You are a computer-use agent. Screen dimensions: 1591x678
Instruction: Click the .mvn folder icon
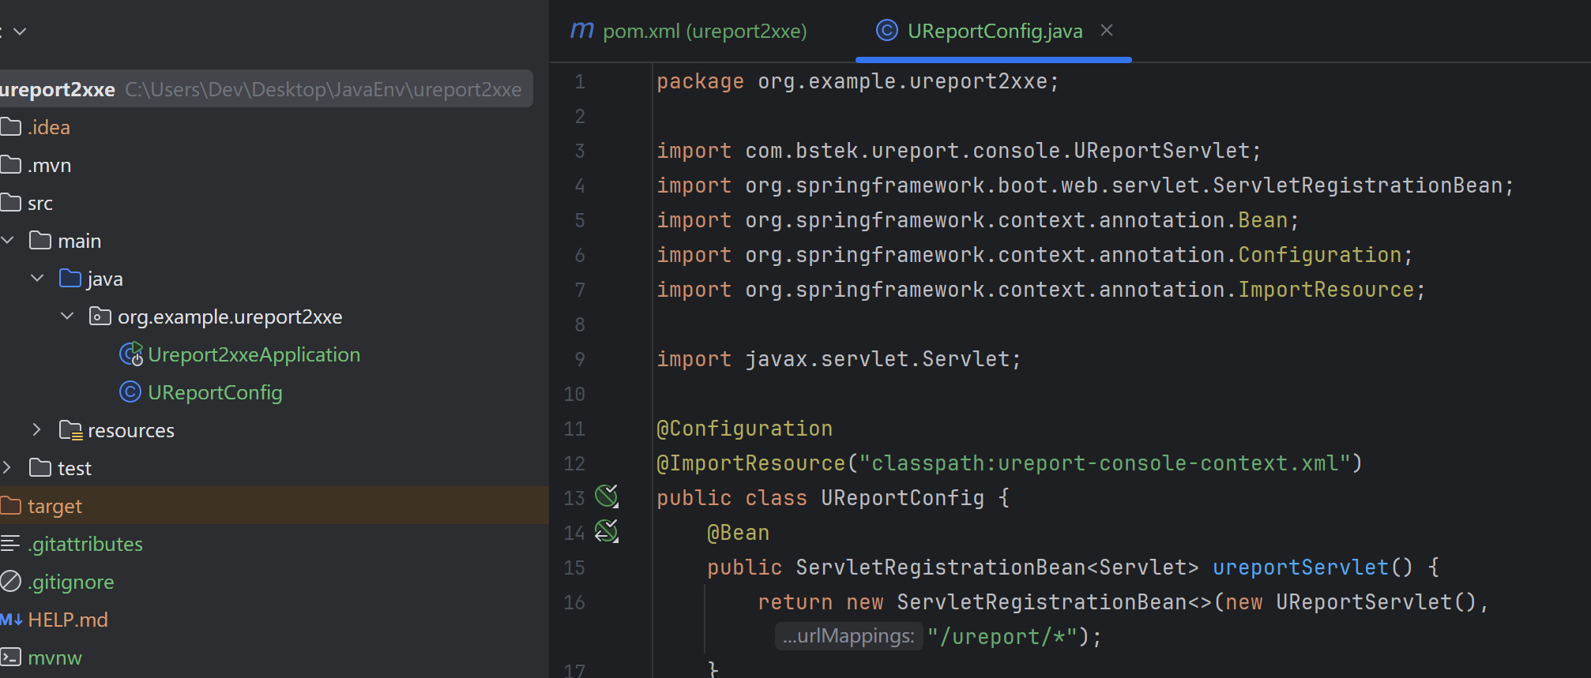pos(10,165)
